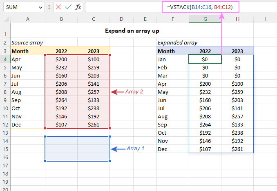The height and width of the screenshot is (191, 277).
Task: Click source table 'Month' header cell
Action: (28, 51)
